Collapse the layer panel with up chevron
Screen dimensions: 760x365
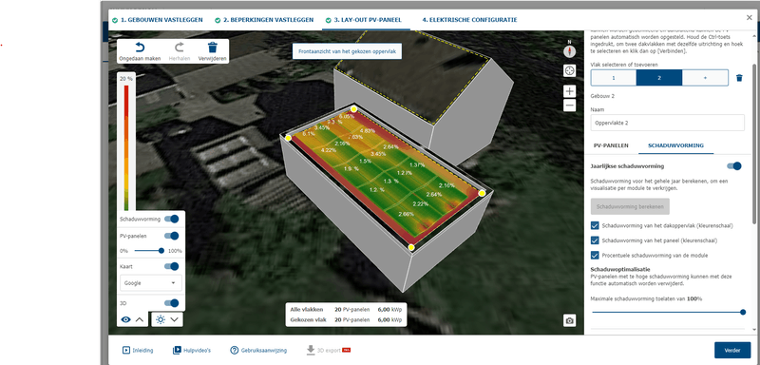(x=140, y=319)
